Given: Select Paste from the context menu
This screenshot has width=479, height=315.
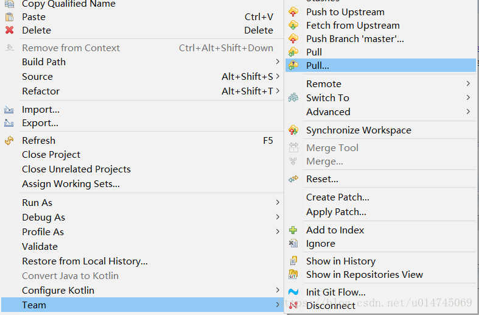Looking at the screenshot, I should pyautogui.click(x=142, y=17).
